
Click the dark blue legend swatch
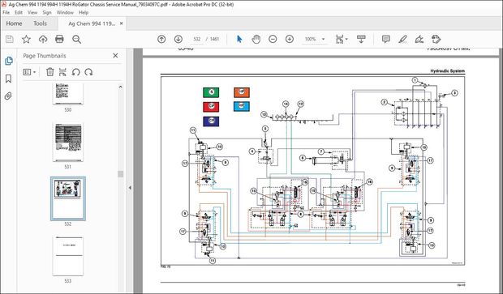tap(211, 121)
